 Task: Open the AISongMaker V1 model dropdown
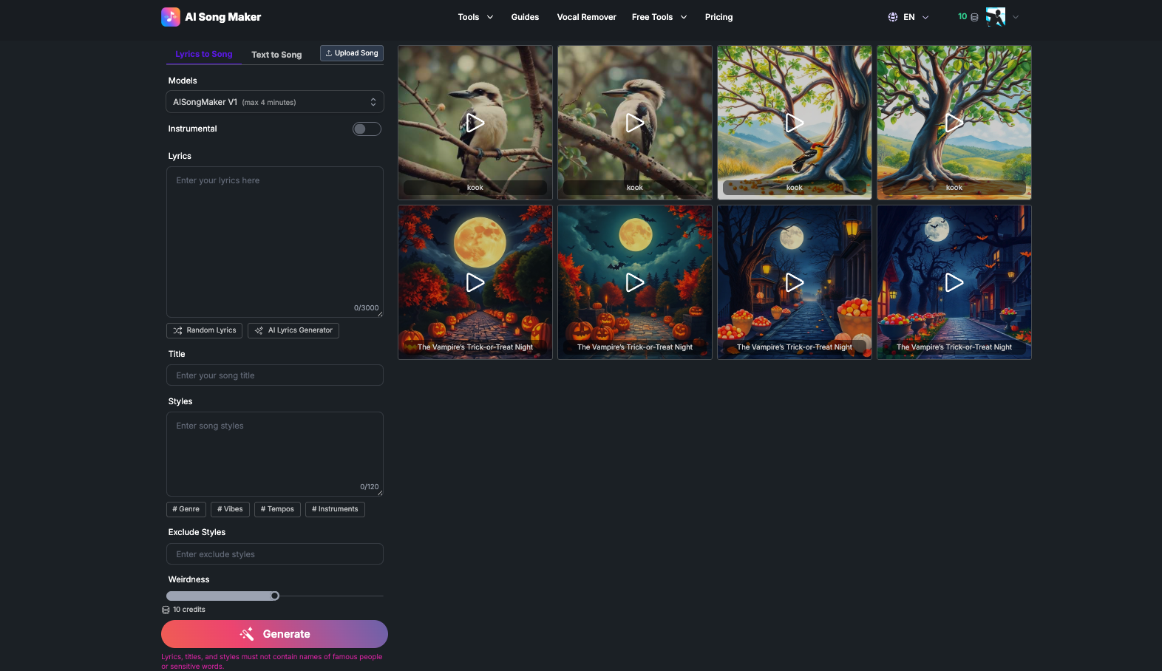[x=275, y=102]
